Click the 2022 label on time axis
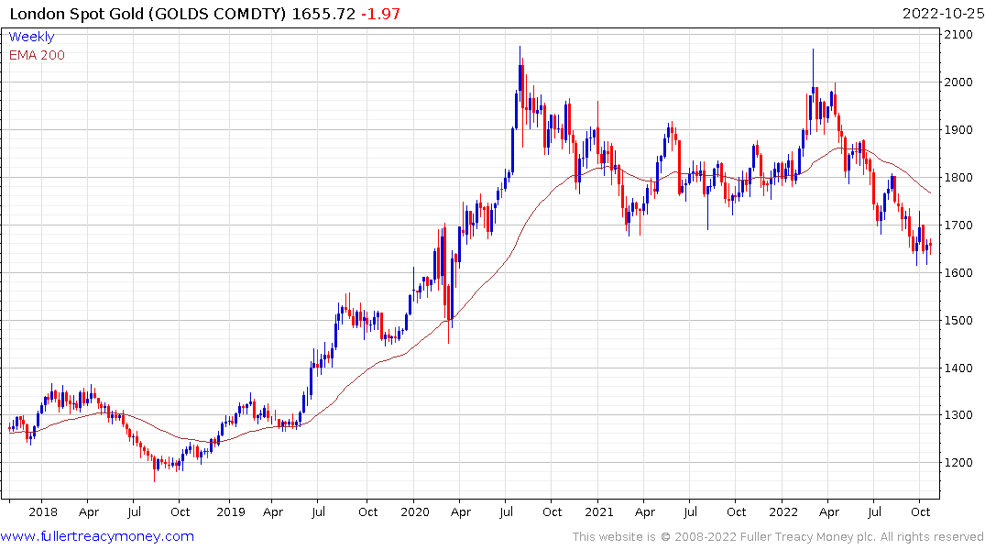The width and height of the screenshot is (985, 550). (783, 512)
